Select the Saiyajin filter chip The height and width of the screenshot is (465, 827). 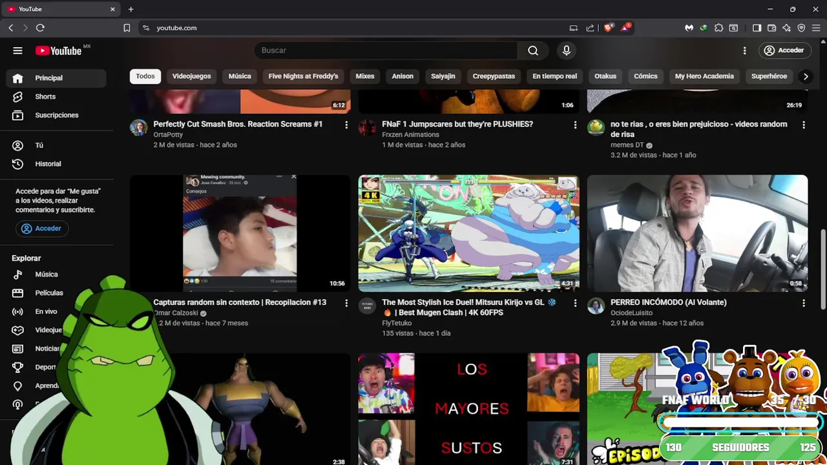click(443, 76)
